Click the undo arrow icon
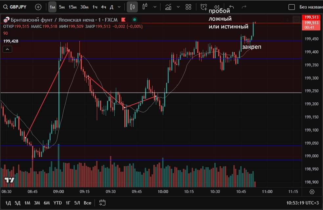Viewport: 323px width, 210px height. (231, 7)
